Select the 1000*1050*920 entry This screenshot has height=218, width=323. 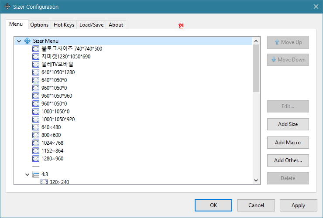[58, 119]
